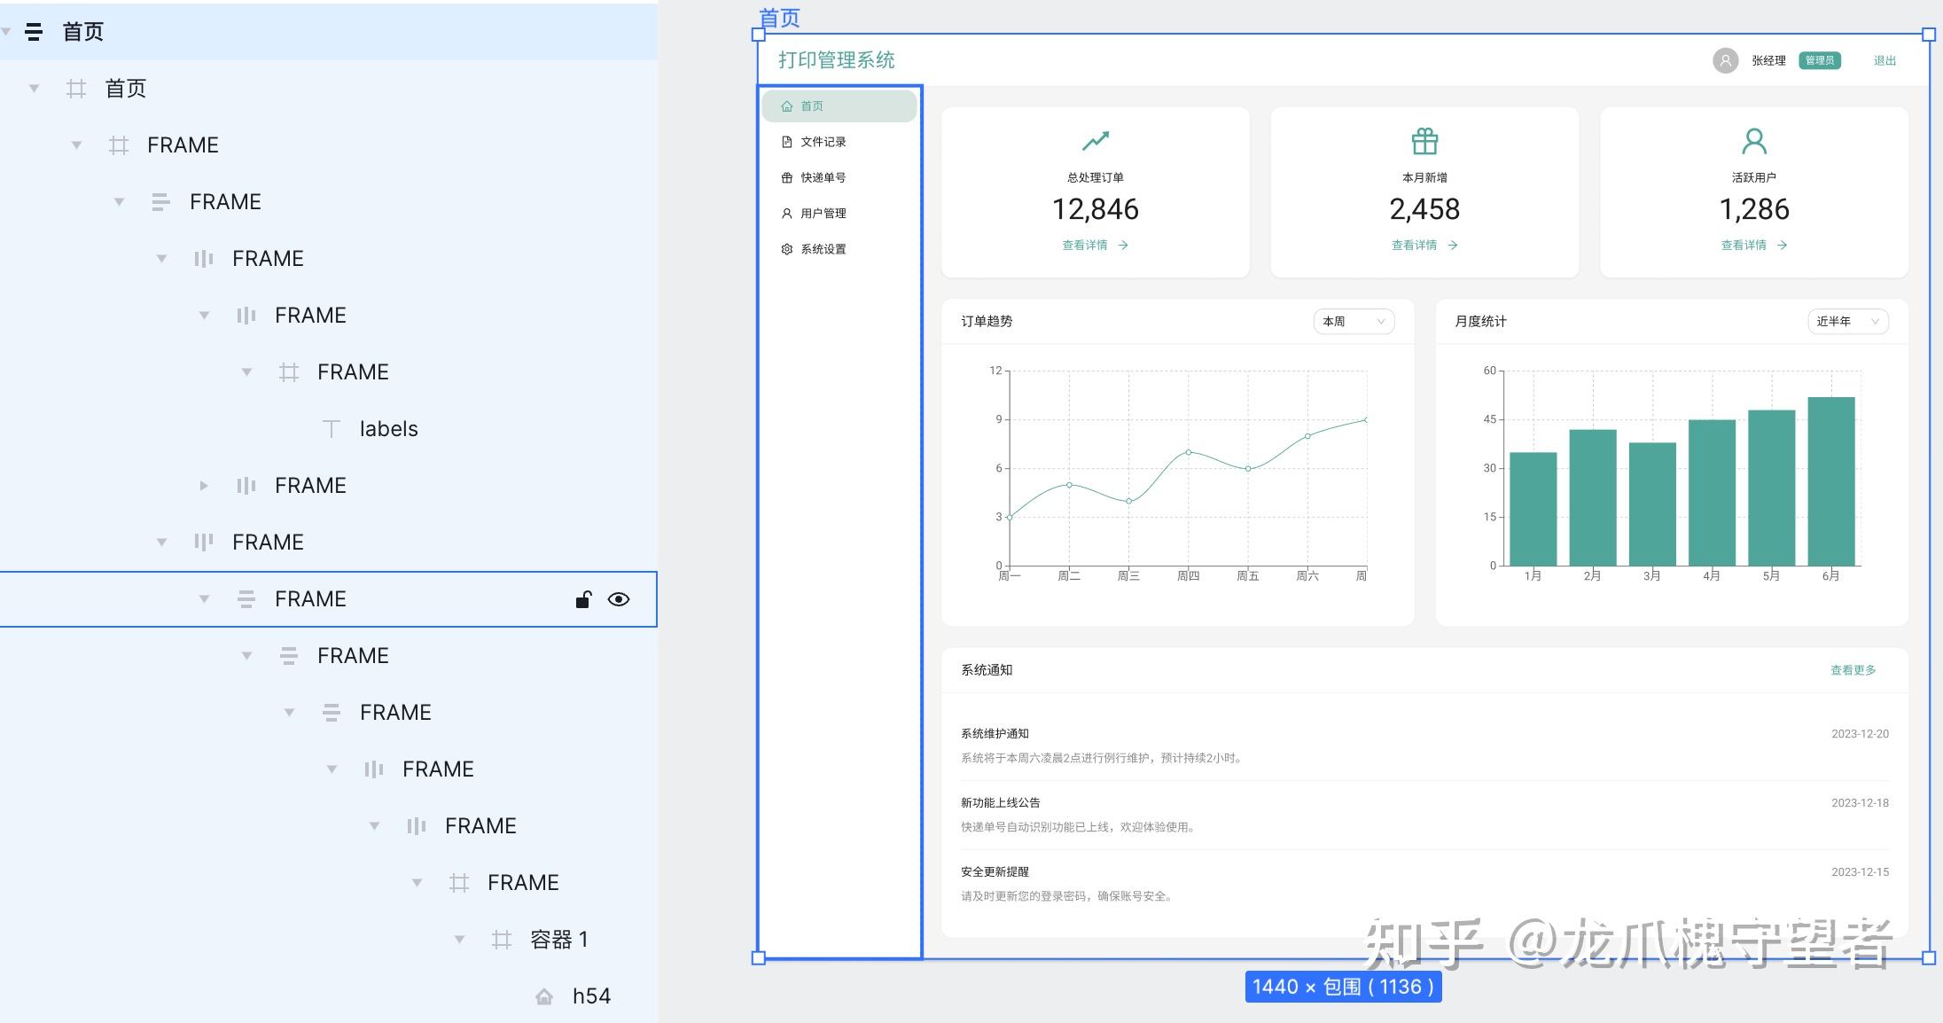Click the frame grid icon beside 容器 1
The width and height of the screenshot is (1943, 1023).
click(502, 940)
